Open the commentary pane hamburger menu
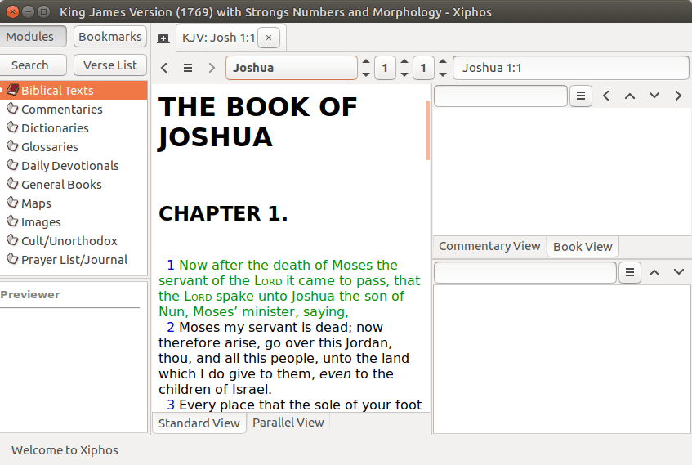Viewport: 692px width, 465px height. click(x=580, y=96)
